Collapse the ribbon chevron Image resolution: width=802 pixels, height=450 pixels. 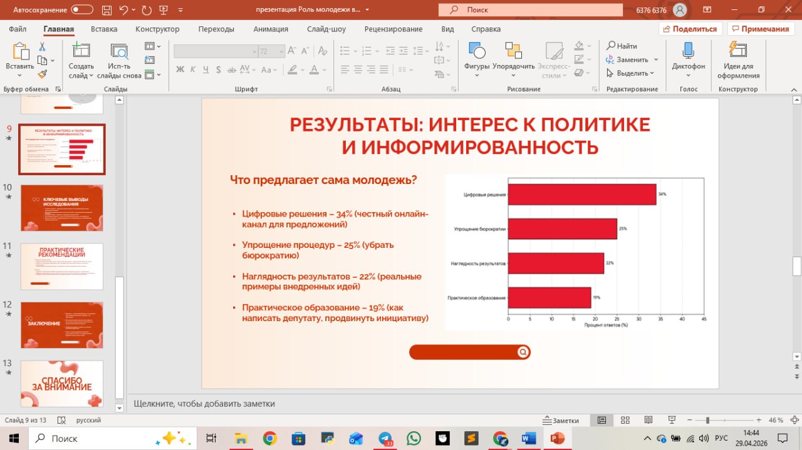click(x=794, y=89)
